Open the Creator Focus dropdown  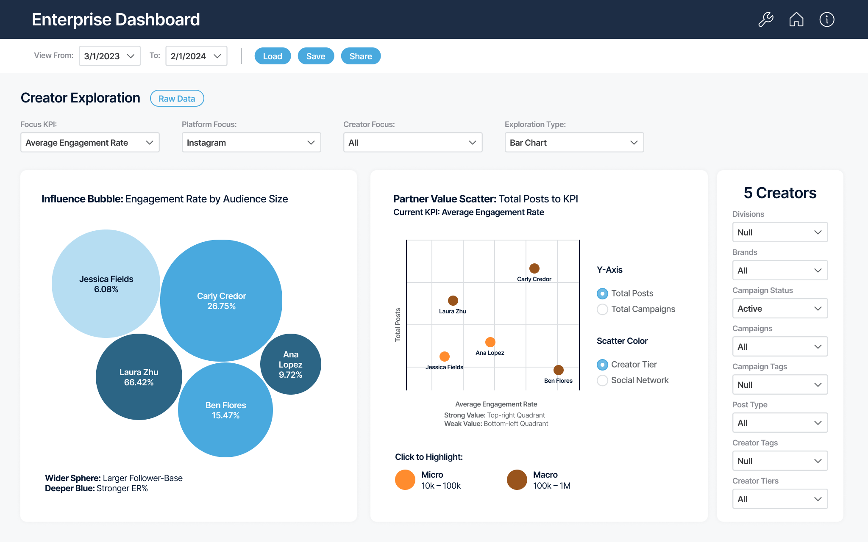[x=413, y=143]
